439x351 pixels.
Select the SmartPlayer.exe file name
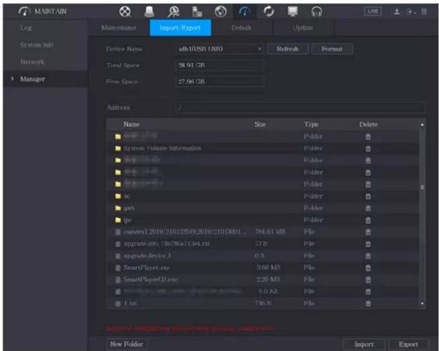coord(147,268)
